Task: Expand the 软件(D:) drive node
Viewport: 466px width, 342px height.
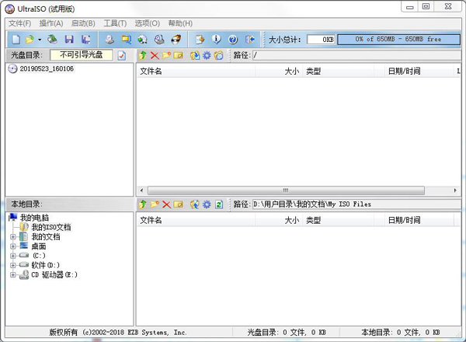Action: pos(12,265)
